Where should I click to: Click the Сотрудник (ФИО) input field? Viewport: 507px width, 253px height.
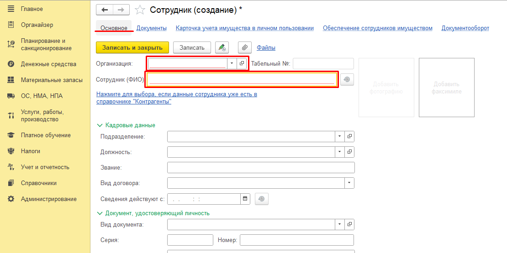(x=242, y=79)
